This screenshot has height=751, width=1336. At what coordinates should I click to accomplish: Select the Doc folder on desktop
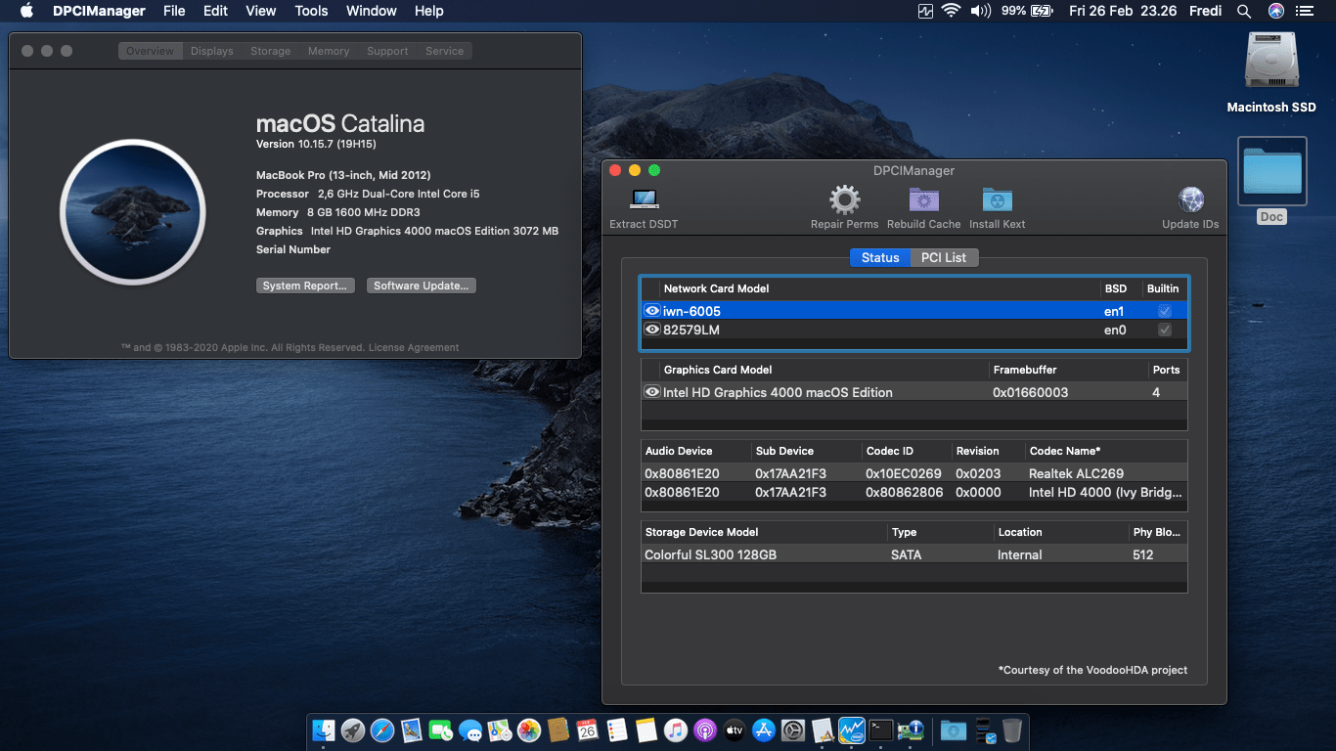[1271, 172]
